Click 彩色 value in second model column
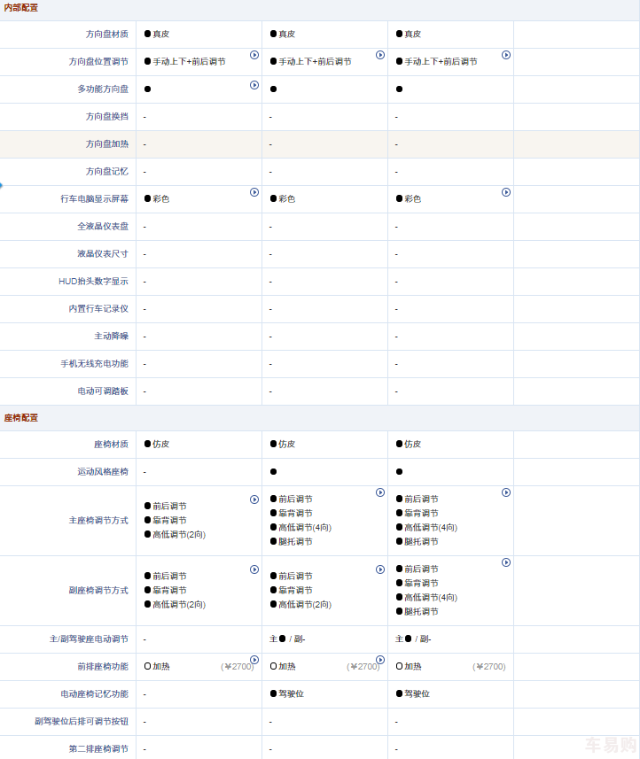This screenshot has width=640, height=759. [287, 199]
